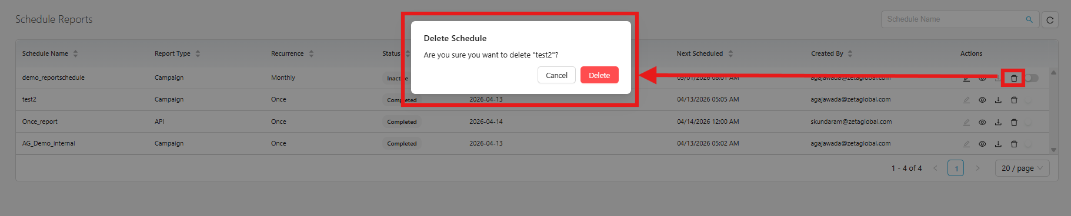Focus the Schedule Name search field

pyautogui.click(x=953, y=19)
